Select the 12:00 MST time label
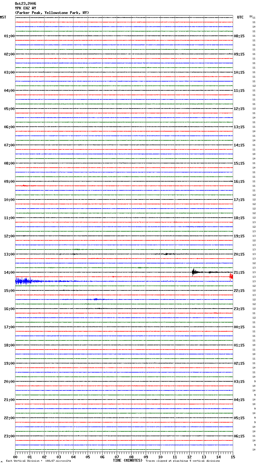257x465 pixels. (x=9, y=236)
